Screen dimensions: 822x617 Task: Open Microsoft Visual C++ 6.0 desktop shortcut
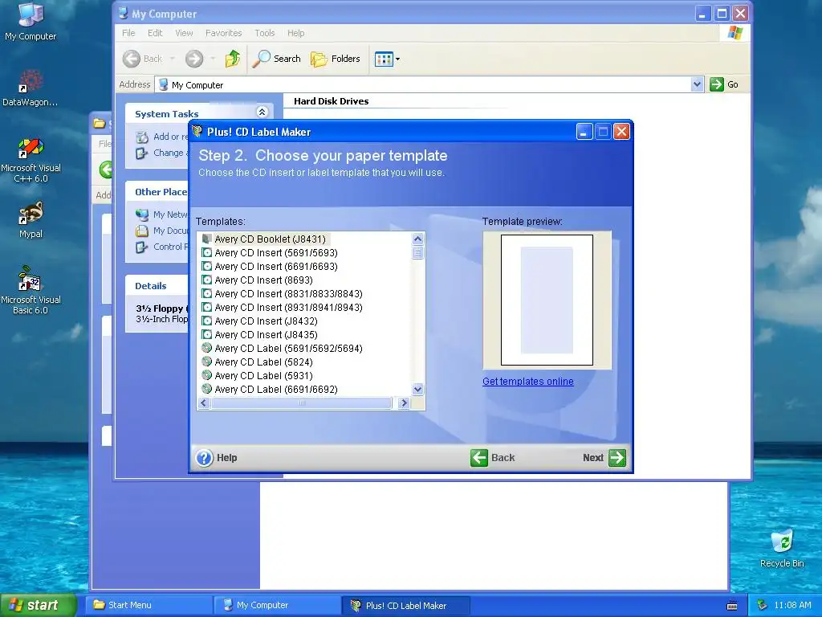point(31,161)
